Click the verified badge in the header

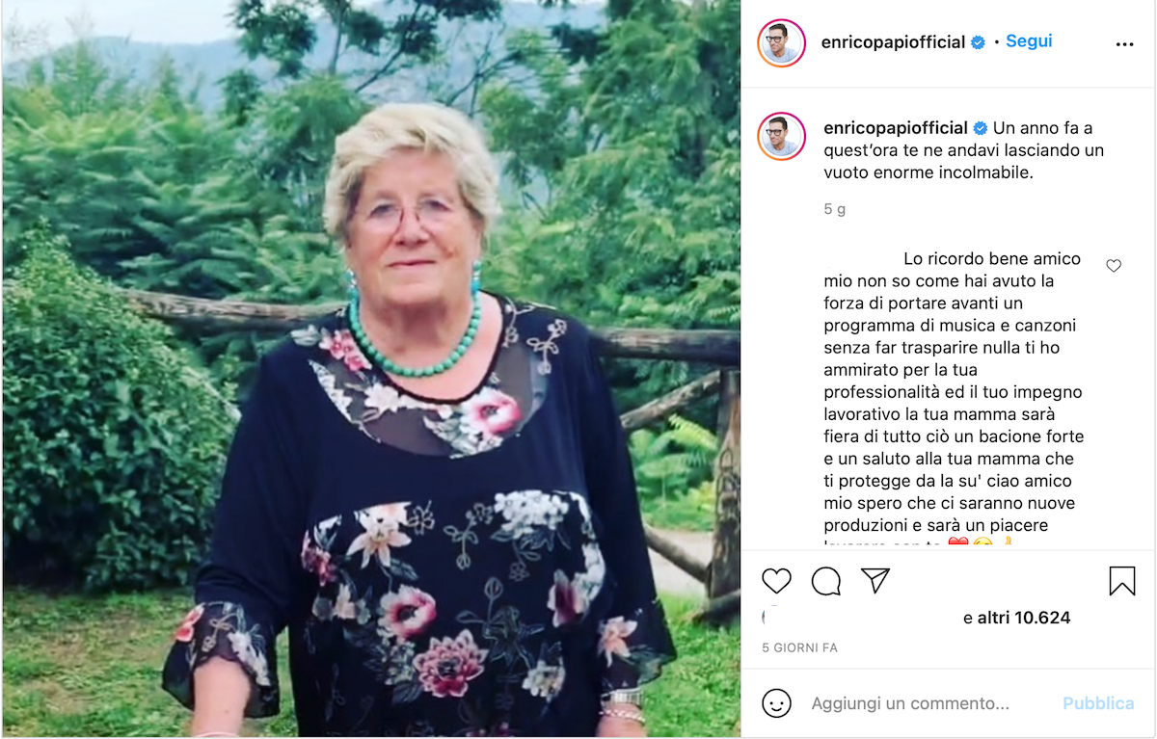tap(978, 42)
